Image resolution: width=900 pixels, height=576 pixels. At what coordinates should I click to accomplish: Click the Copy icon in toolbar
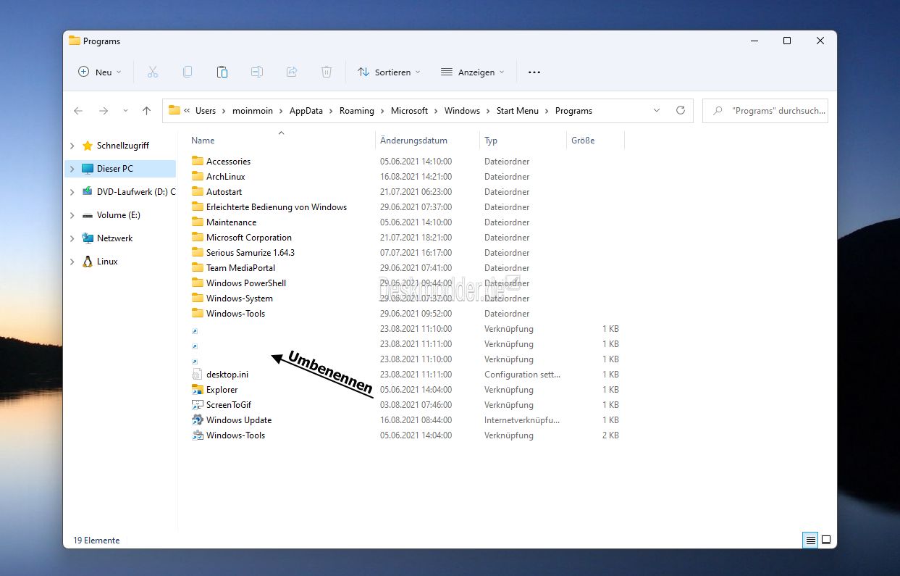point(188,72)
